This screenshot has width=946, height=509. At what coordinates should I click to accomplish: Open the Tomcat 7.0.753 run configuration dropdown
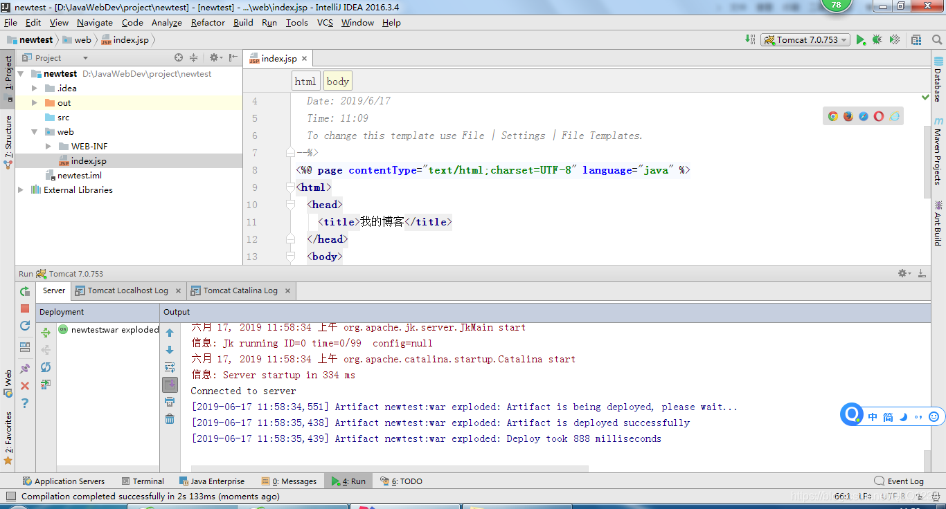tap(805, 40)
